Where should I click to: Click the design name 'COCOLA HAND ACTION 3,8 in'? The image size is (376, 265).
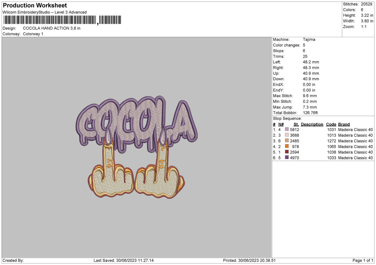(x=52, y=28)
